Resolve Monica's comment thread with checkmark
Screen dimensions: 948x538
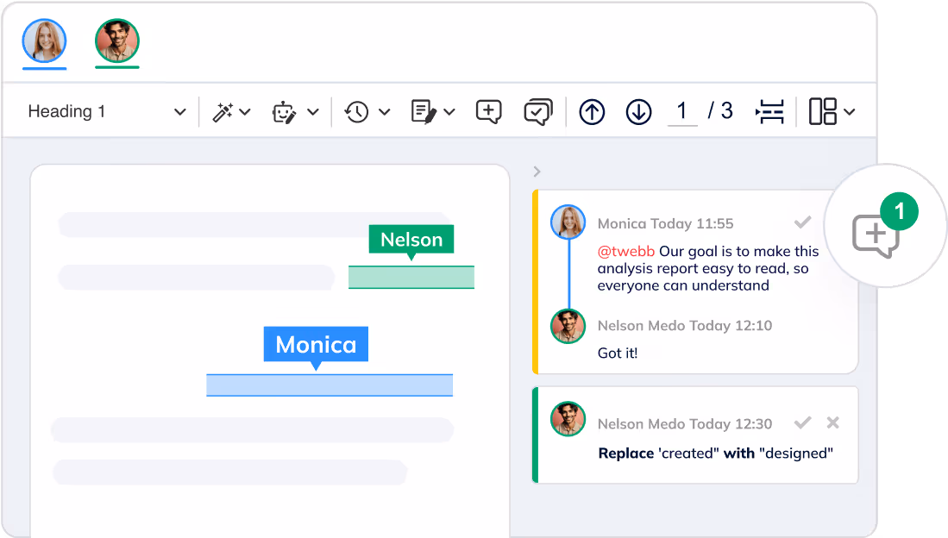pos(802,223)
